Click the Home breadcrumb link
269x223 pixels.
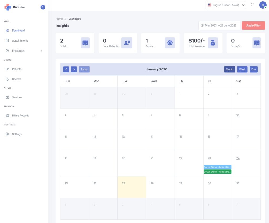pos(59,19)
